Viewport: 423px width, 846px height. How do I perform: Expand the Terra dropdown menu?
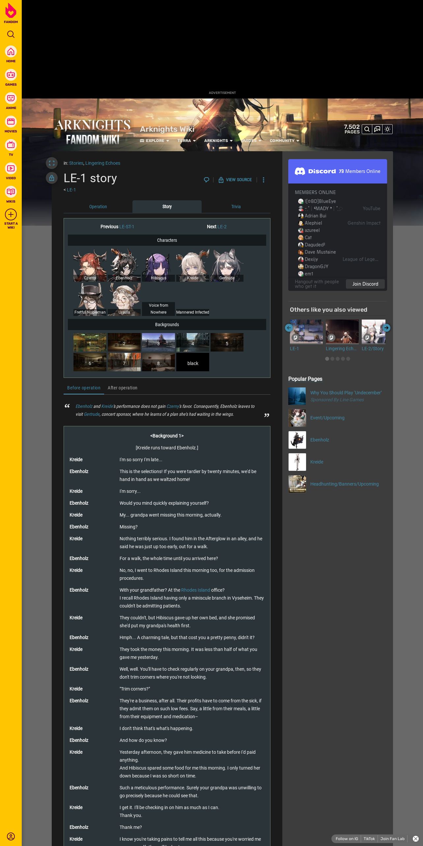187,141
